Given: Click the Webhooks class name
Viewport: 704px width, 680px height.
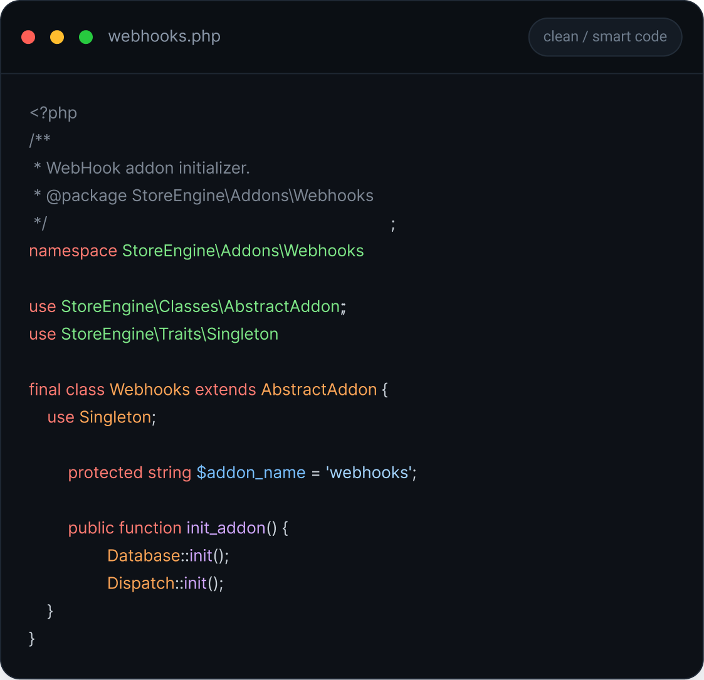Looking at the screenshot, I should (150, 390).
